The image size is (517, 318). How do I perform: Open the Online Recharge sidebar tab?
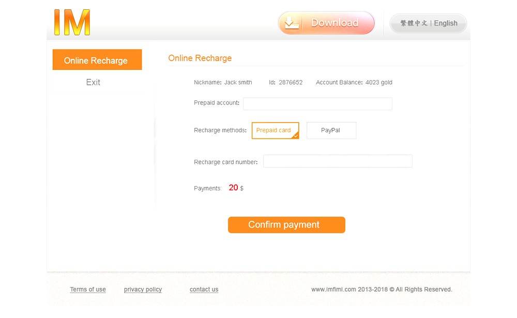tap(97, 60)
